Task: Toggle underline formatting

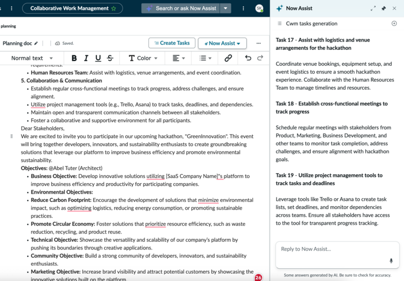Action: (x=98, y=58)
